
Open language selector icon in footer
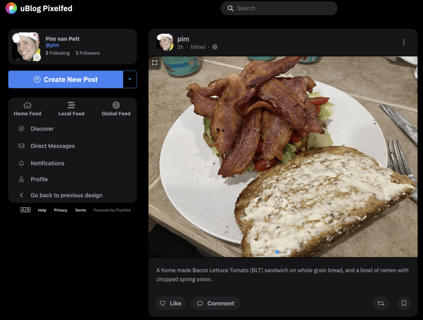click(25, 210)
